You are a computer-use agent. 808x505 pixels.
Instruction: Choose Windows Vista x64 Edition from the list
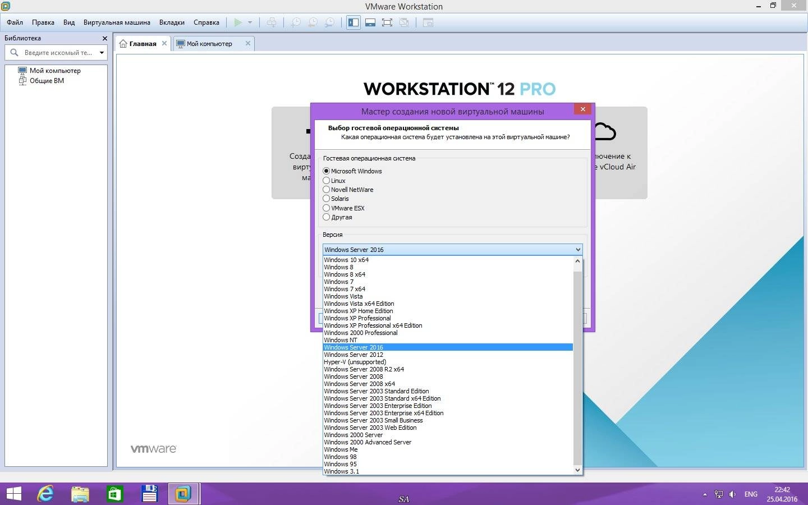click(448, 304)
